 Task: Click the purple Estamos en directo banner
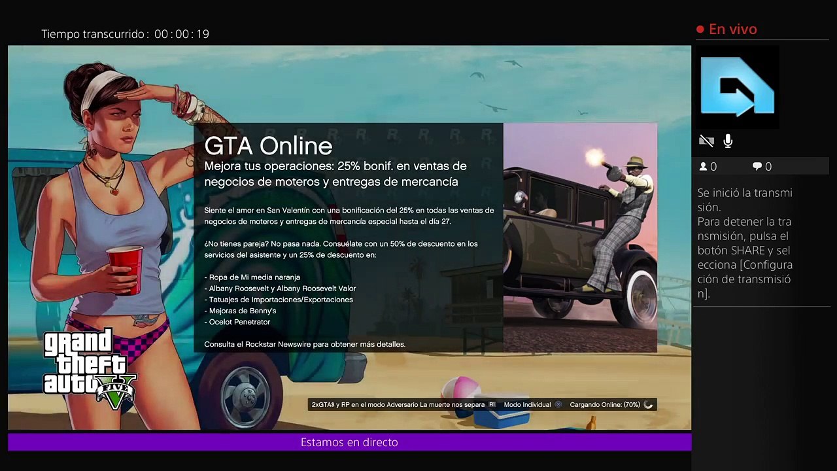pyautogui.click(x=349, y=442)
